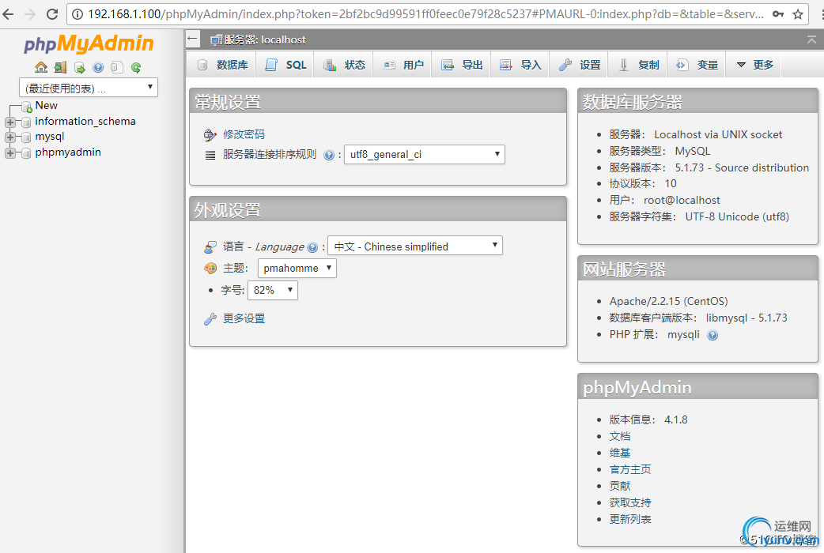824x553 pixels.
Task: Select phpmyadmin in the database tree
Action: tap(68, 152)
